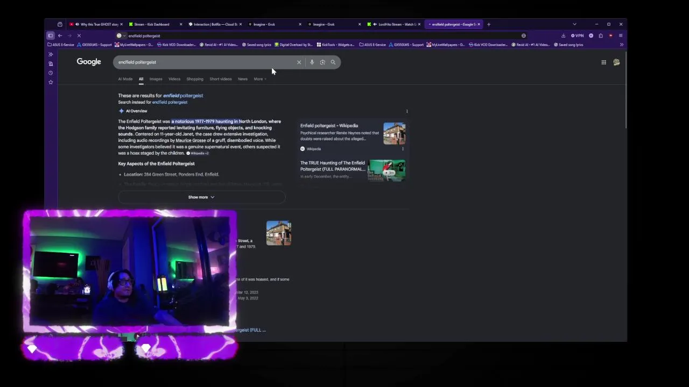The width and height of the screenshot is (689, 387).
Task: Open the browser downloads icon
Action: coord(563,35)
